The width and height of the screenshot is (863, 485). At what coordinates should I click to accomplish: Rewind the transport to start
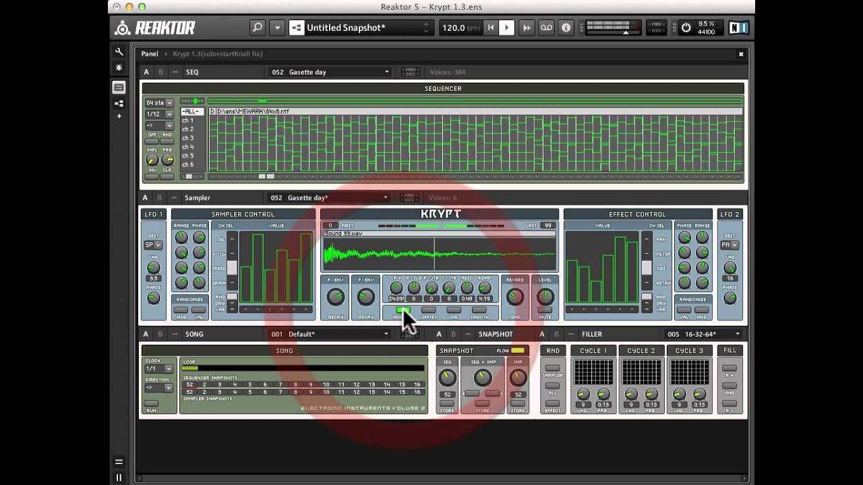491,28
